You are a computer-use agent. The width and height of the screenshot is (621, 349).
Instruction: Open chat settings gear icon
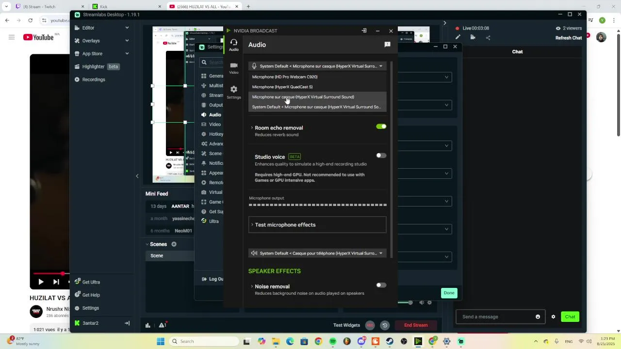pyautogui.click(x=553, y=317)
